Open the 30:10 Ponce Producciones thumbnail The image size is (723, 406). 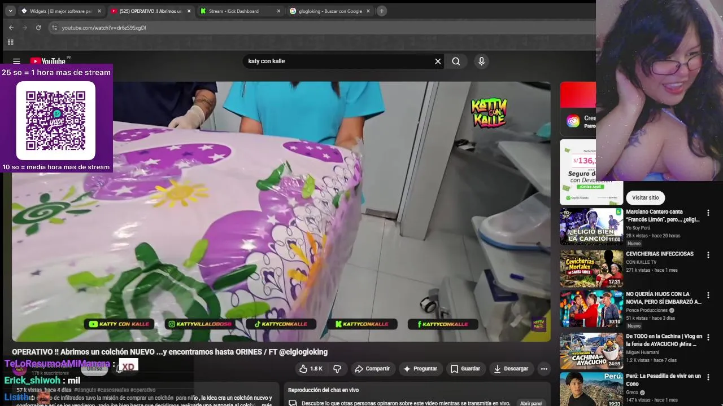point(591,309)
